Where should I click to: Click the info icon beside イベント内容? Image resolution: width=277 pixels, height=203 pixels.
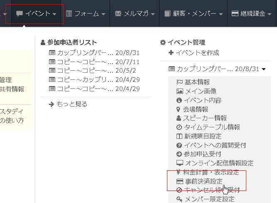tap(179, 100)
